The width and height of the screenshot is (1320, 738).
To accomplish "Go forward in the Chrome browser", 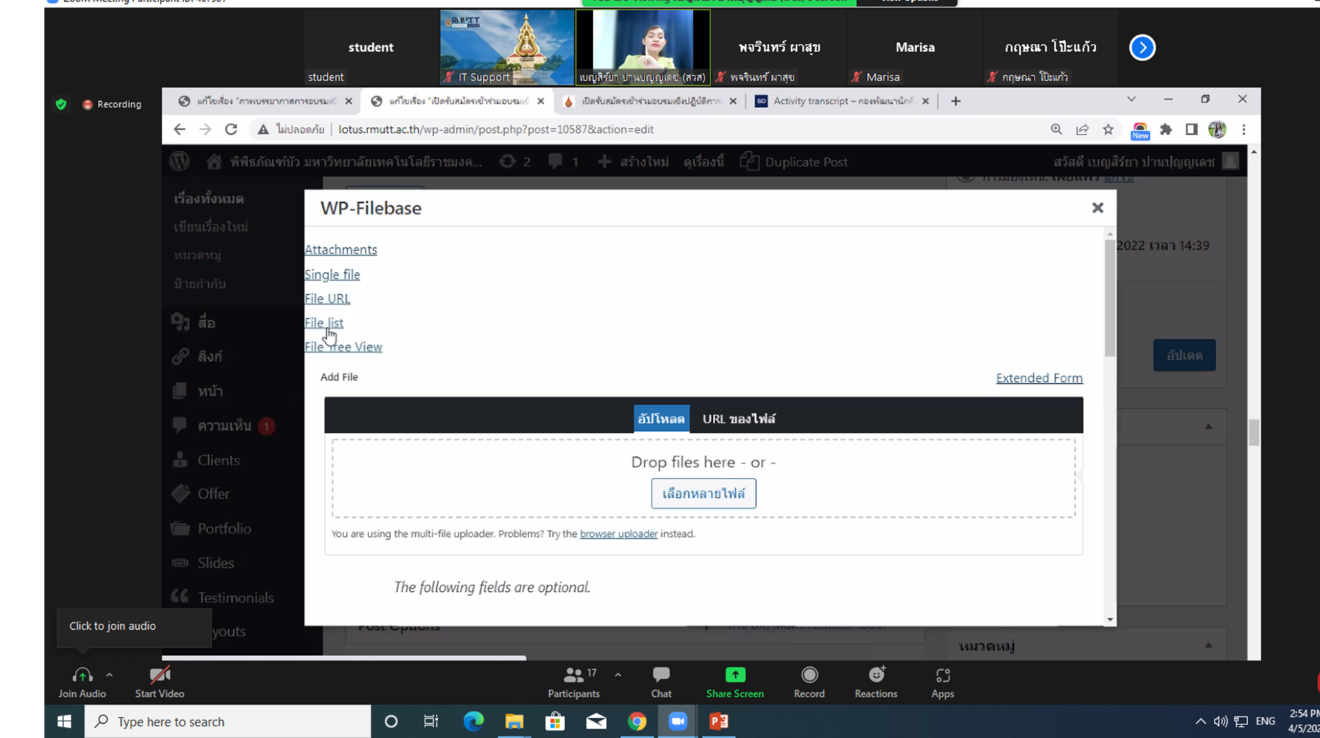I will pyautogui.click(x=205, y=129).
